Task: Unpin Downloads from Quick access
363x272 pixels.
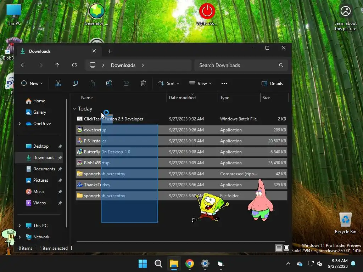Action: [x=60, y=158]
